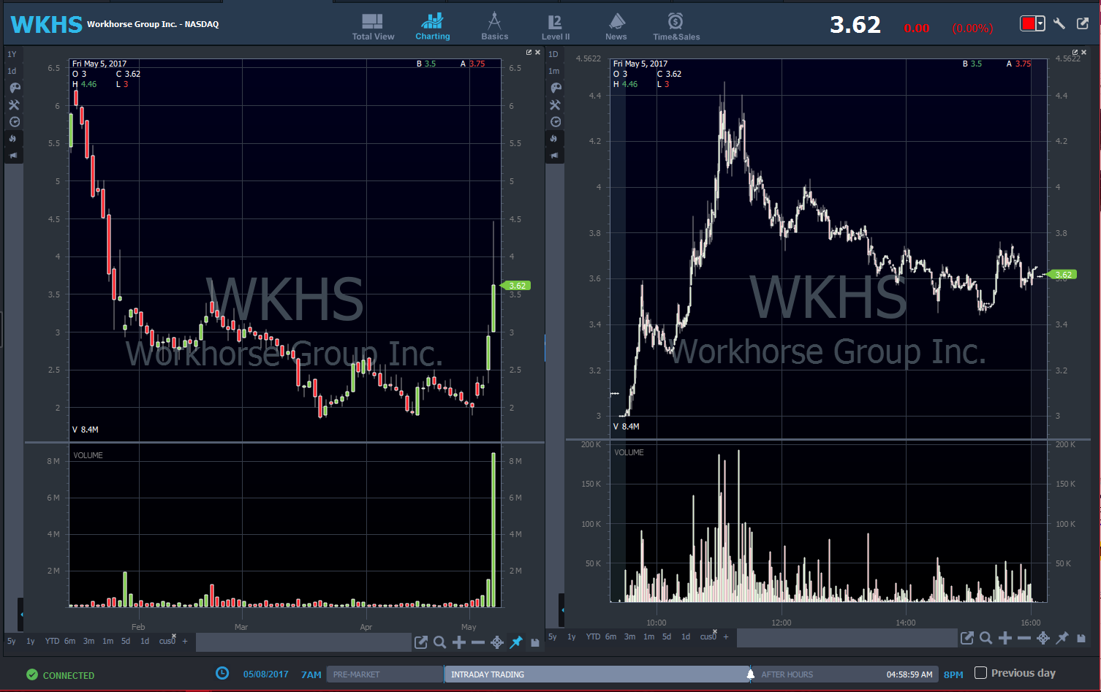The image size is (1101, 692).
Task: Pop out the right chart from bottom toolbar
Action: coord(967,638)
